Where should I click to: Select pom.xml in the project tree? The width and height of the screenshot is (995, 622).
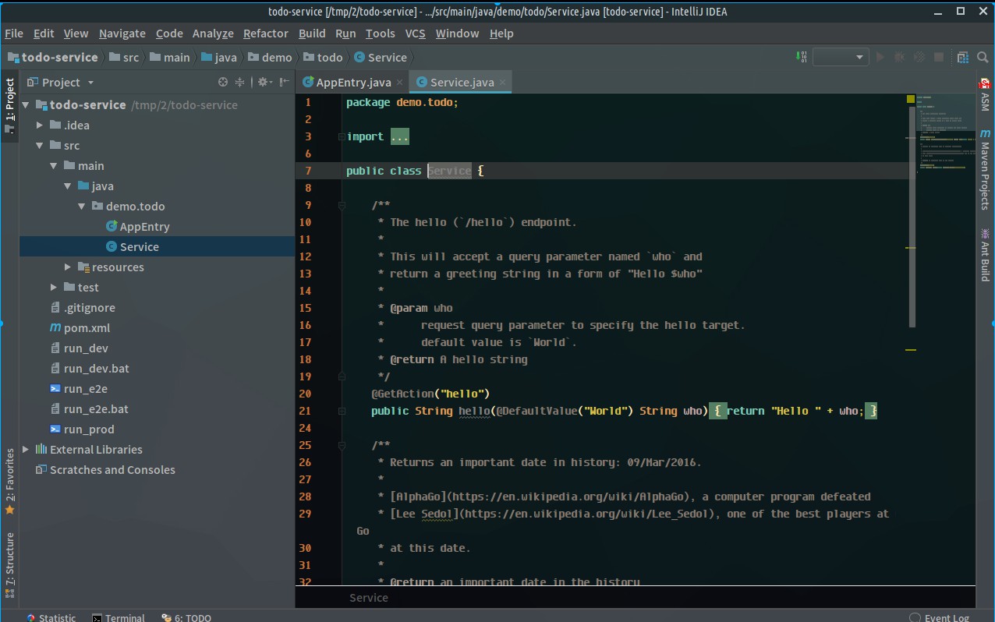point(88,327)
